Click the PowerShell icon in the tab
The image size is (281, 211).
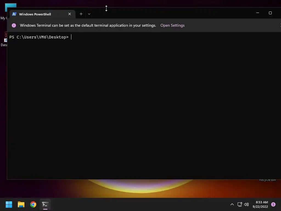tap(14, 14)
